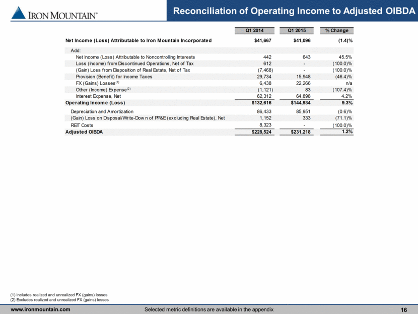Select the Disposal/Write-Down of PP&E label

click(x=148, y=118)
